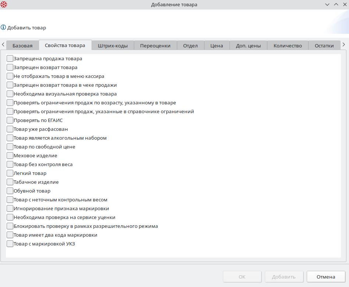349x287 pixels.
Task: Go to the Цена tab
Action: pos(217,46)
